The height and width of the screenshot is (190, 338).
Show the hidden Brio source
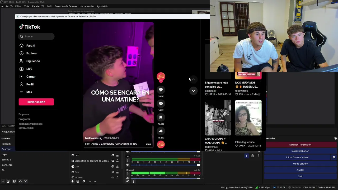pyautogui.click(x=113, y=172)
